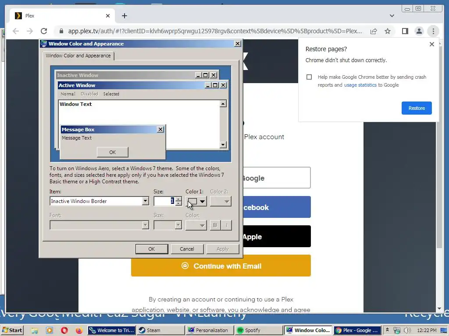449x336 pixels.
Task: Click the preview Selected menu item
Action: click(111, 94)
